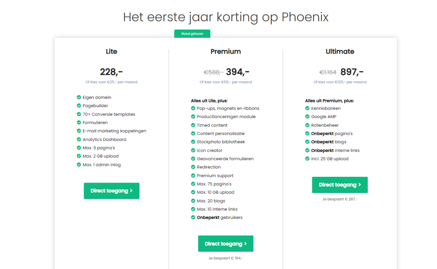Click the Lite plan Direct toegang button
Image resolution: width=437 pixels, height=269 pixels.
(x=112, y=191)
